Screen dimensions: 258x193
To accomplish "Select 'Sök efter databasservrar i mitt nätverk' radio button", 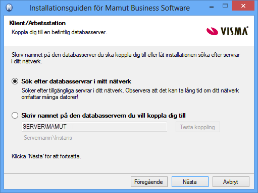I will pyautogui.click(x=15, y=81).
